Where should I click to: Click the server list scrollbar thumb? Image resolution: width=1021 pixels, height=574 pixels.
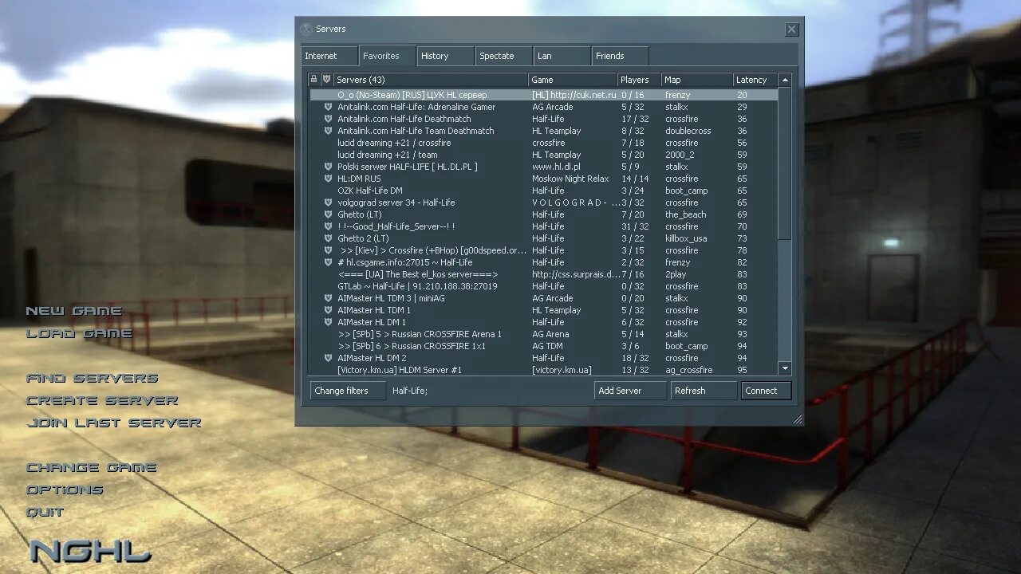[x=785, y=163]
